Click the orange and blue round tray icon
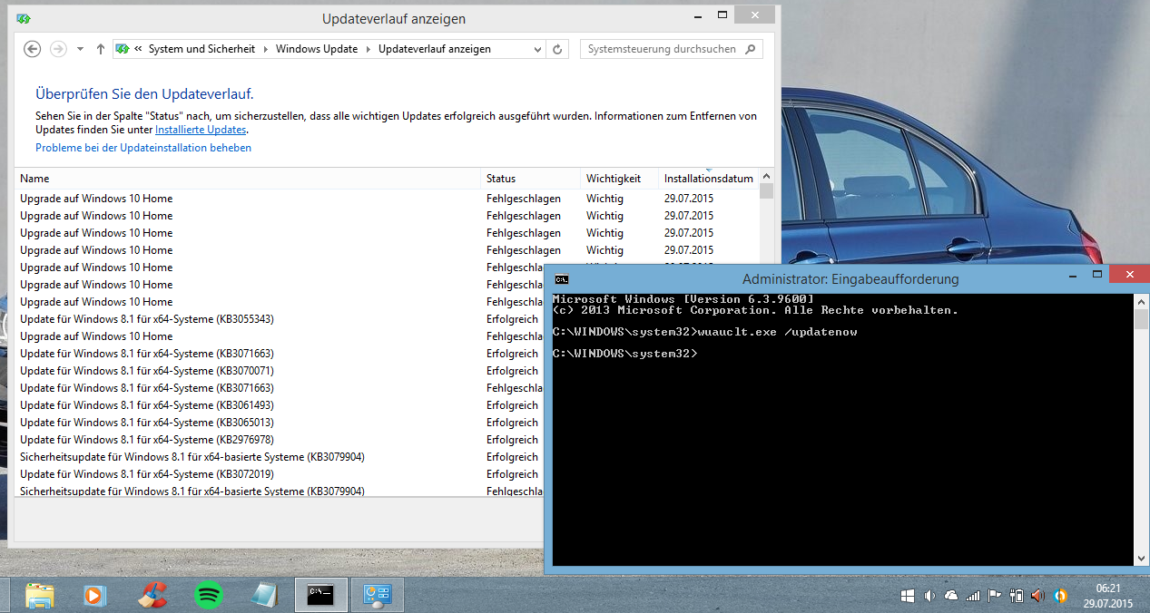1150x613 pixels. [x=1060, y=596]
